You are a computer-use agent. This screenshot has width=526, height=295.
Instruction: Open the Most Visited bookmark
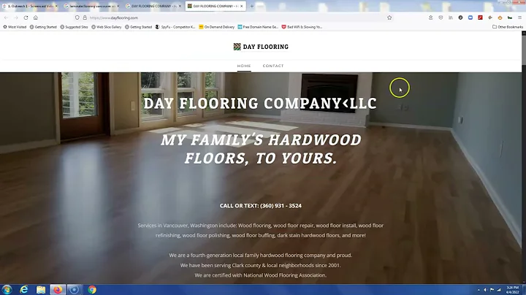tap(15, 27)
